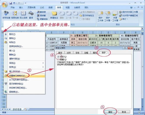The width and height of the screenshot is (145, 115).
Task: Choose Pick From Drop-down List (从下拉列表中选择)
Action: 24,80
